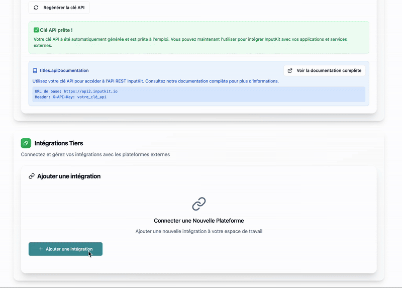Click the teal Ajouter une intégration button

click(x=65, y=249)
